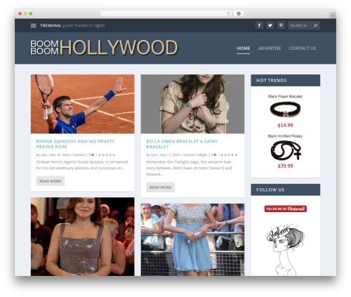Viewport: 351px width, 297px height.
Task: Open Bella Swan bracelet photo thumbnail
Action: pyautogui.click(x=192, y=104)
